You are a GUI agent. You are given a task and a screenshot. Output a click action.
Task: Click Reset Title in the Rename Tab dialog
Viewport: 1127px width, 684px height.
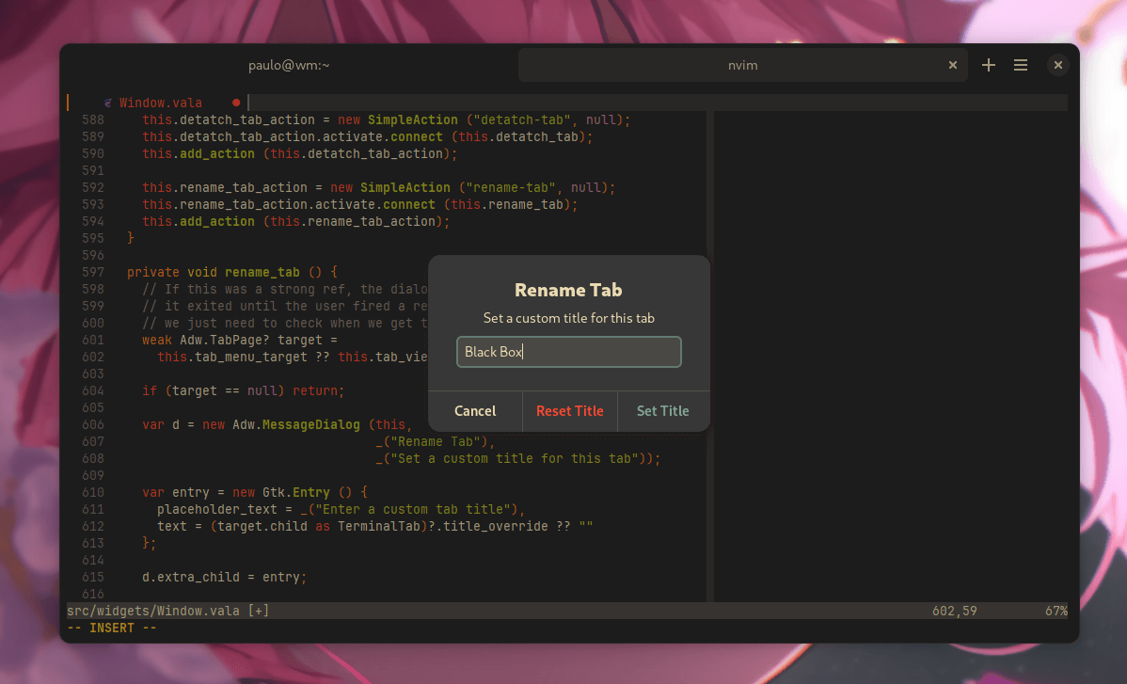[569, 411]
